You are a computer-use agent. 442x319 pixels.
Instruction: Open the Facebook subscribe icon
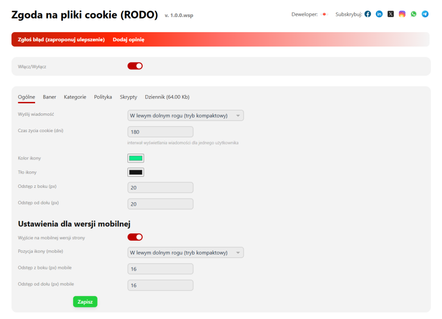click(x=368, y=14)
